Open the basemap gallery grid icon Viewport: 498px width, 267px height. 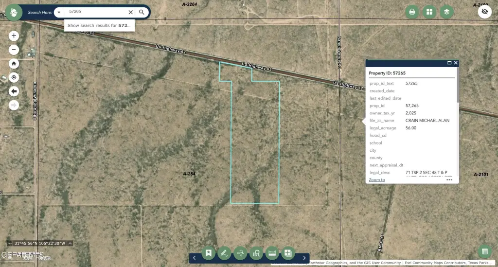click(429, 12)
